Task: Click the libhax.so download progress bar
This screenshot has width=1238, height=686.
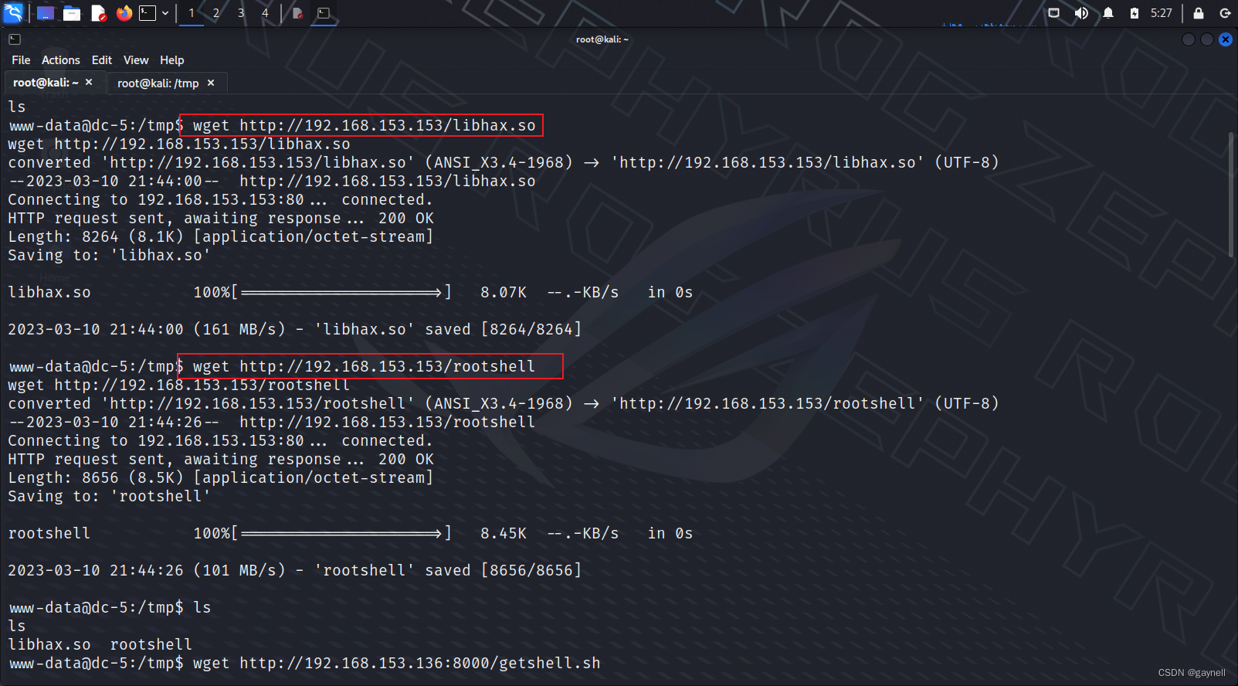Action: tap(341, 293)
